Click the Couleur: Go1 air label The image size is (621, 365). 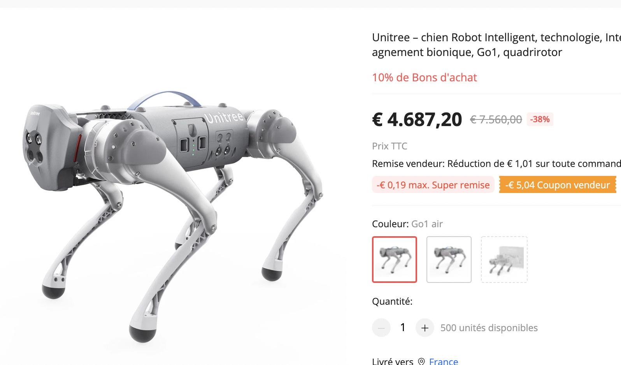click(407, 224)
